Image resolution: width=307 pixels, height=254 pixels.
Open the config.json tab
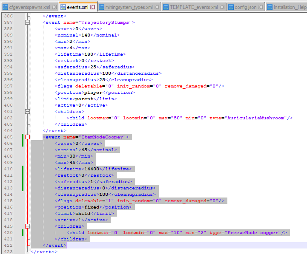(246, 7)
